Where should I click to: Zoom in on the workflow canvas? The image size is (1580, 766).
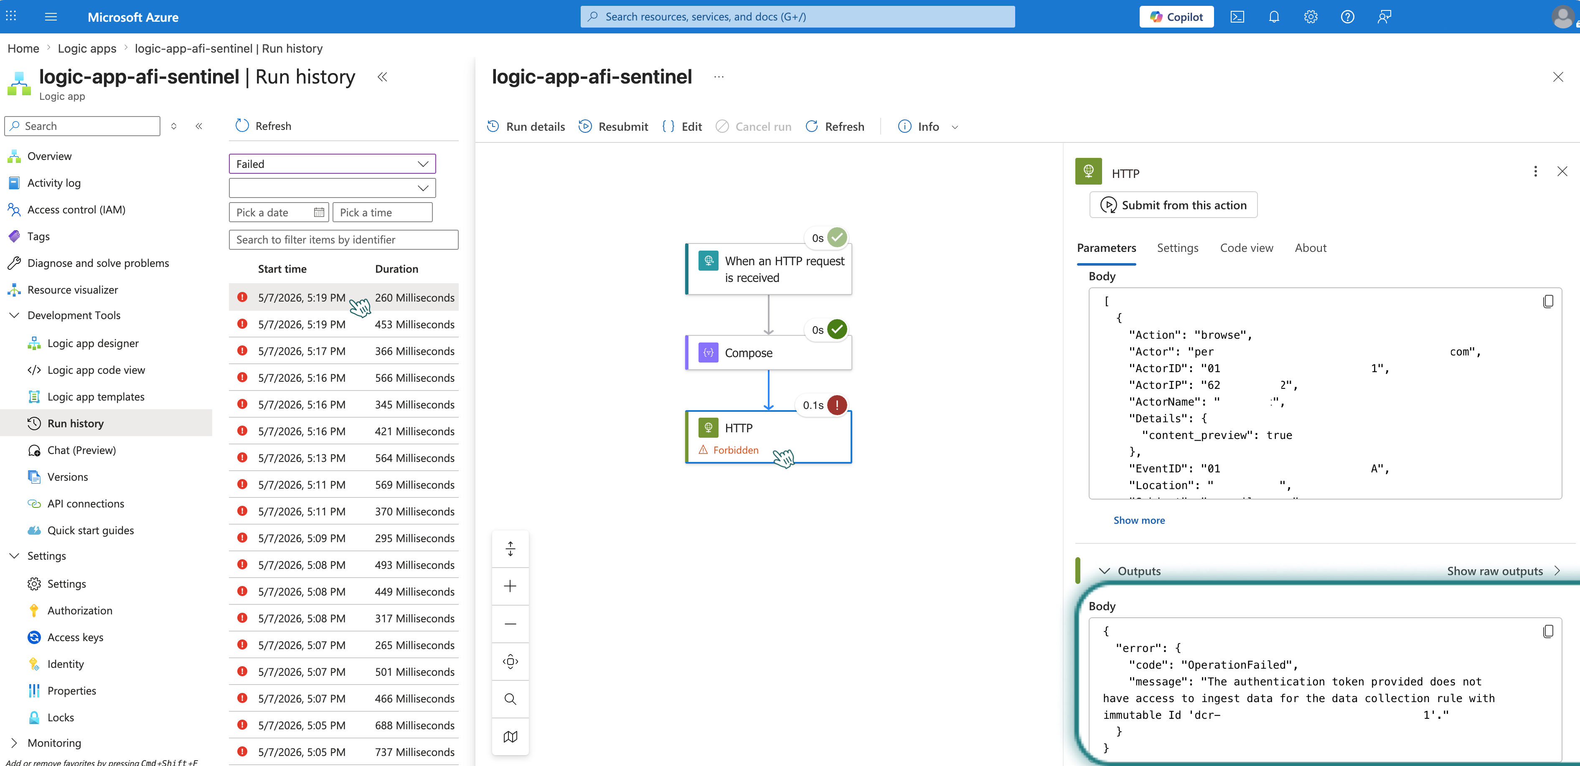511,586
